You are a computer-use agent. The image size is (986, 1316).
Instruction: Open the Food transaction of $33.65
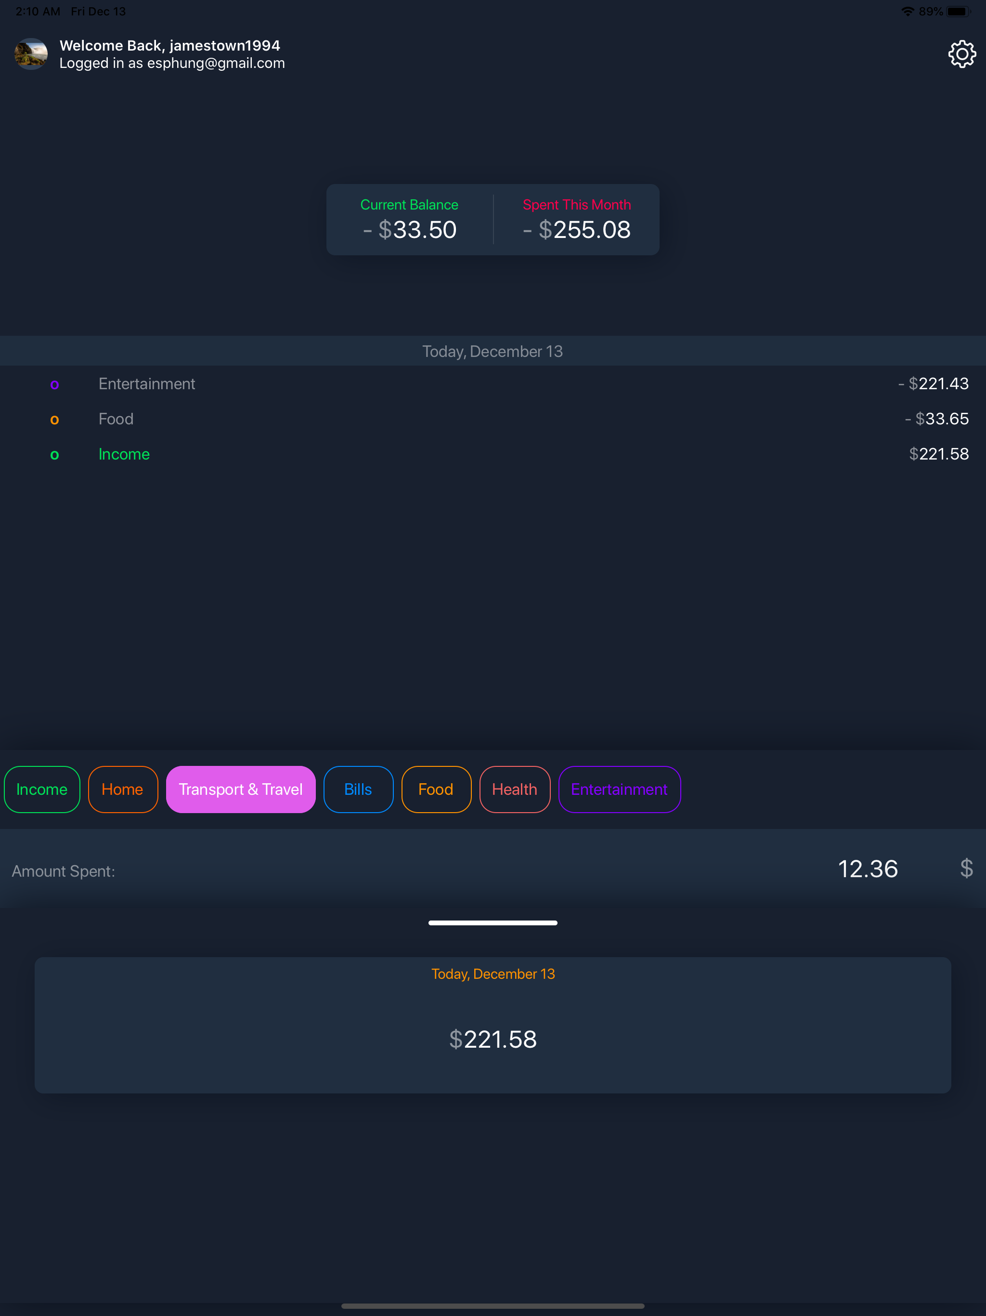coord(493,419)
